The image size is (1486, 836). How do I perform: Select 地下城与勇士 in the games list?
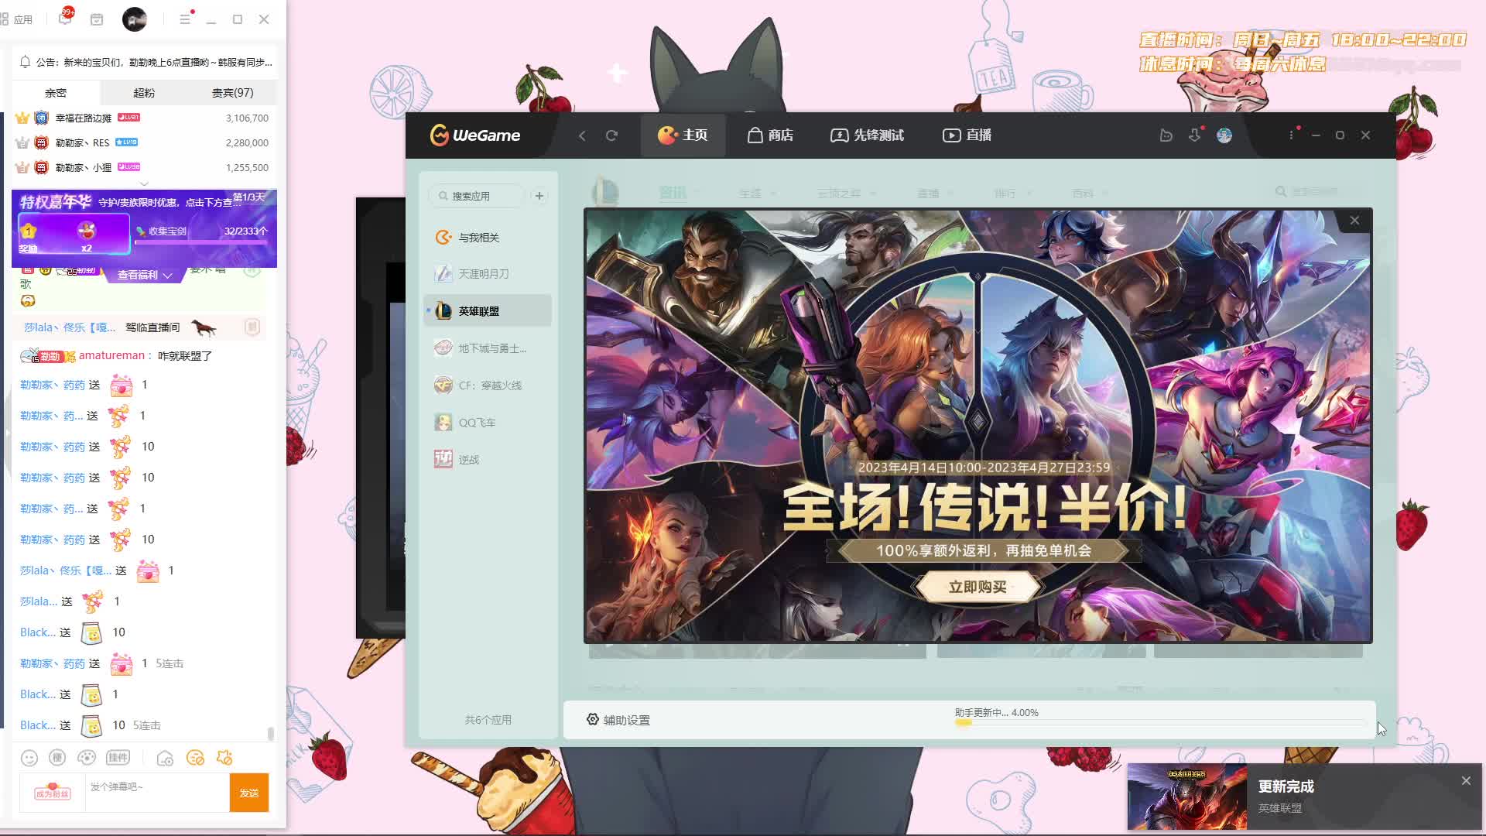tap(487, 348)
